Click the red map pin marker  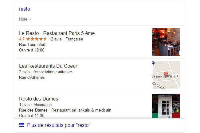click(x=166, y=74)
